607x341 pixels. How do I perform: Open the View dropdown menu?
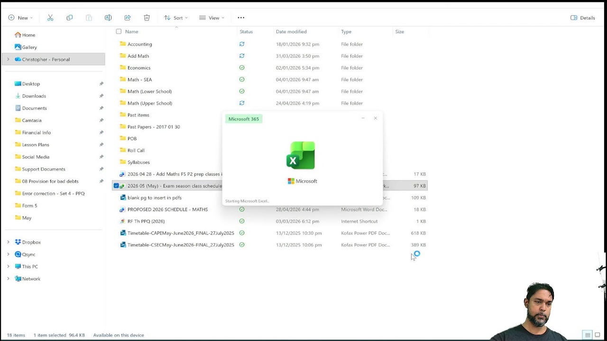point(212,18)
